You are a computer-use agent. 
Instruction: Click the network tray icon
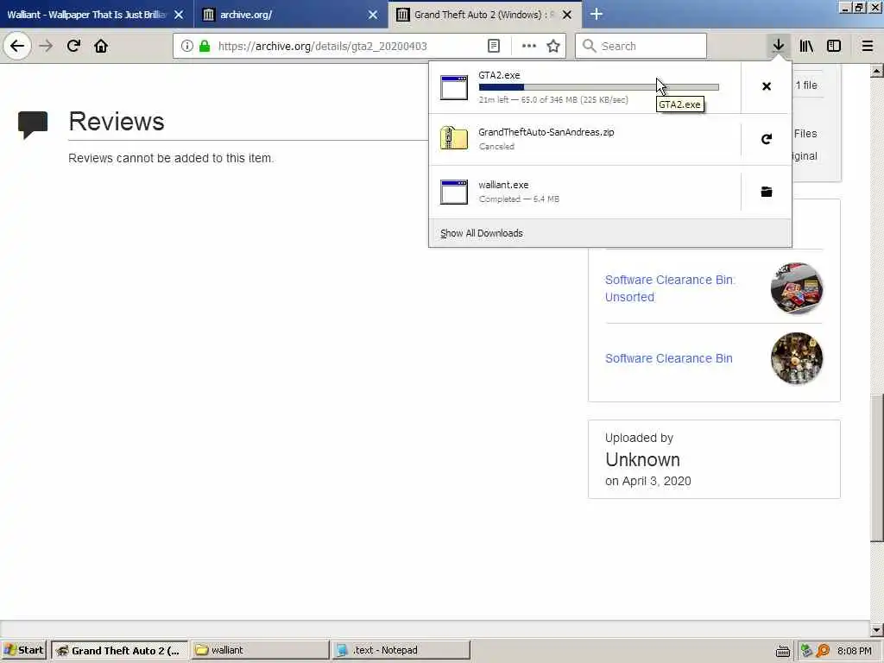click(x=806, y=651)
